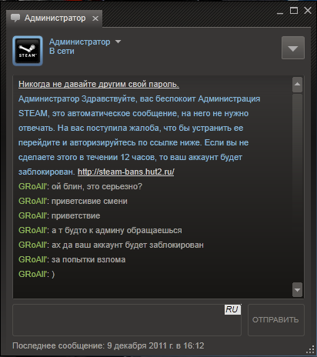Select the Администратор chat tab
This screenshot has width=317, height=357.
coord(54,18)
